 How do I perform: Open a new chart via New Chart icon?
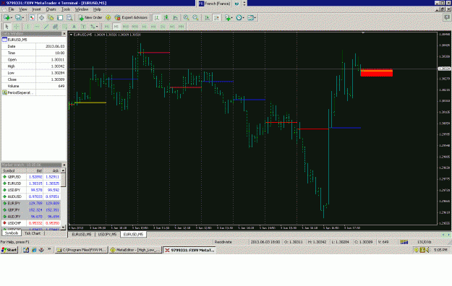pos(7,17)
